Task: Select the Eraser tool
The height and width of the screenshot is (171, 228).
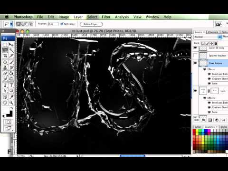Action: coord(5,73)
